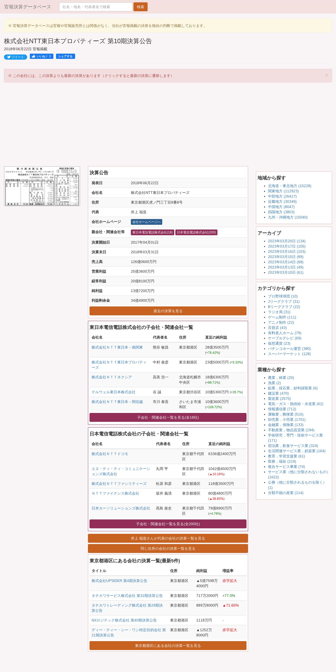
Task: Click the 検索 search button
Action: [x=141, y=7]
